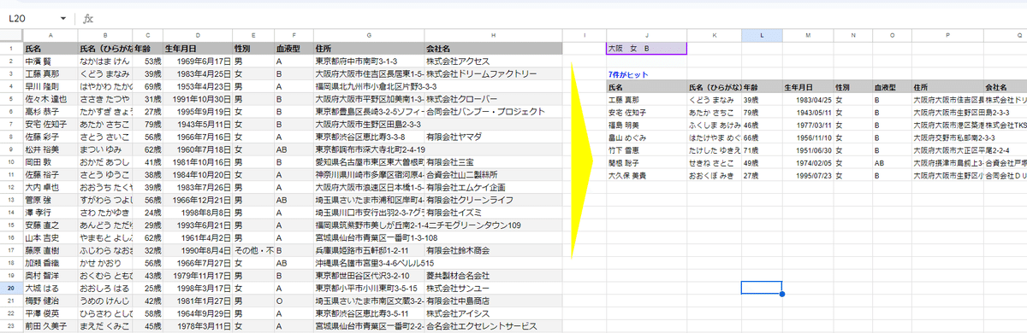This screenshot has width=1027, height=333.
Task: Click the select-all corner of the grid
Action: pos(10,35)
